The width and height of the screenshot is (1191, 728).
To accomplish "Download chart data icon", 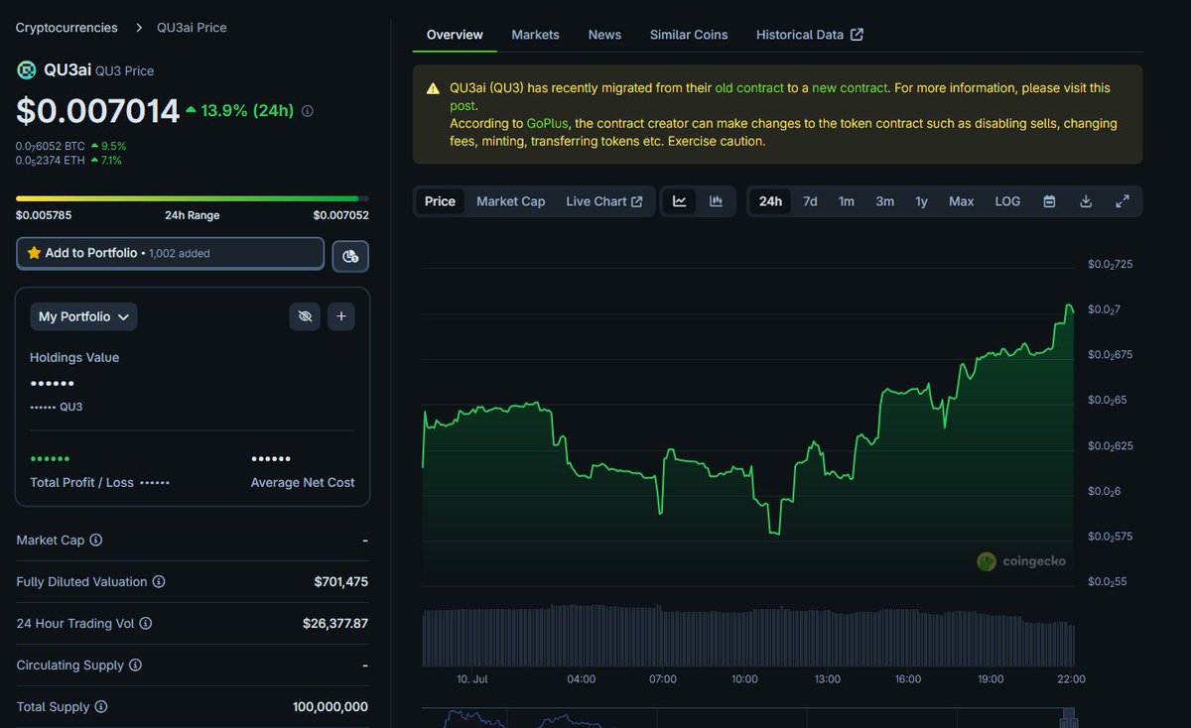I will tap(1086, 201).
